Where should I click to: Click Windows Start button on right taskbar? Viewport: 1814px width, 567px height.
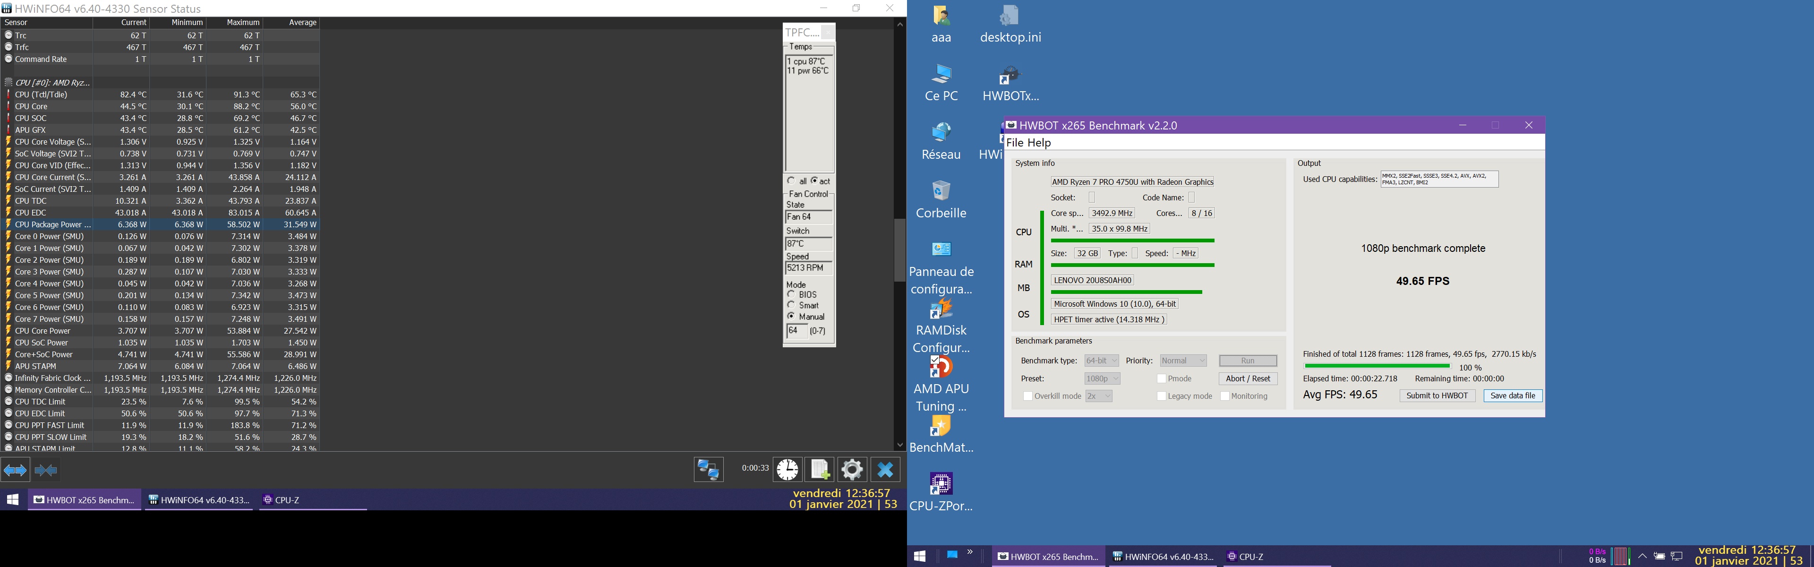919,557
